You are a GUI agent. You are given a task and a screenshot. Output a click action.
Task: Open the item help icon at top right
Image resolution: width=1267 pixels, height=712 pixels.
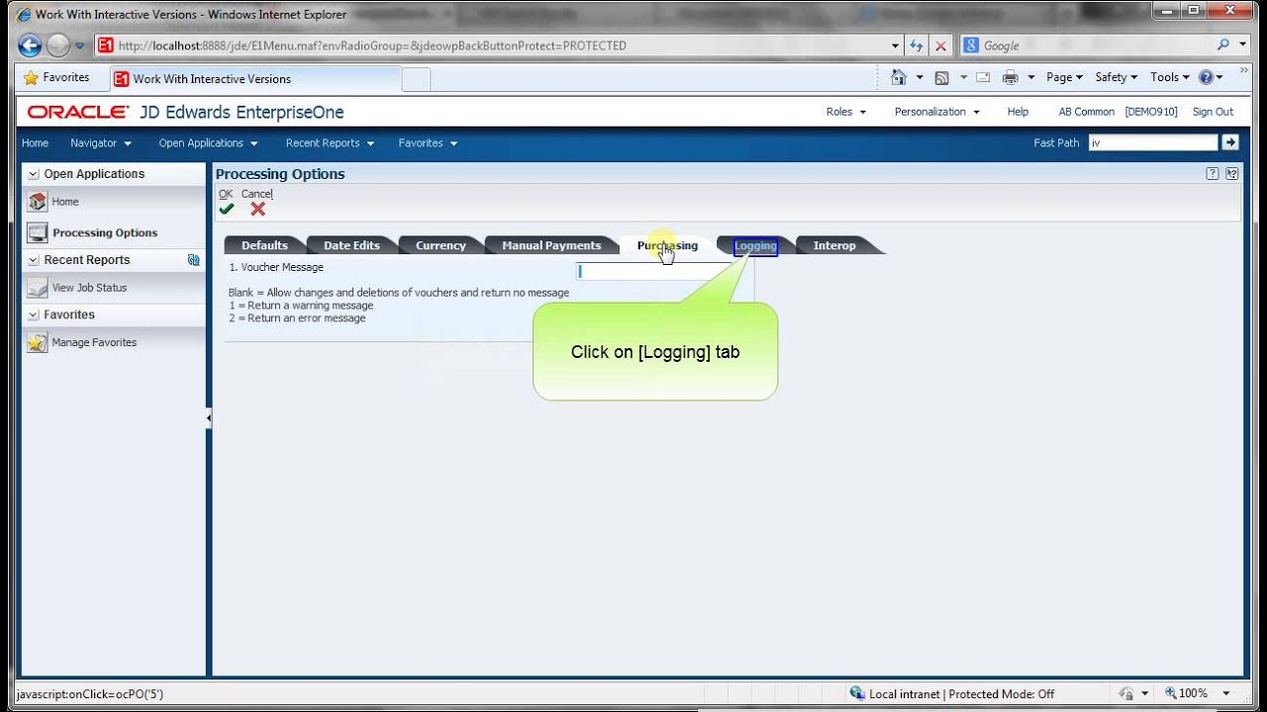coord(1232,174)
